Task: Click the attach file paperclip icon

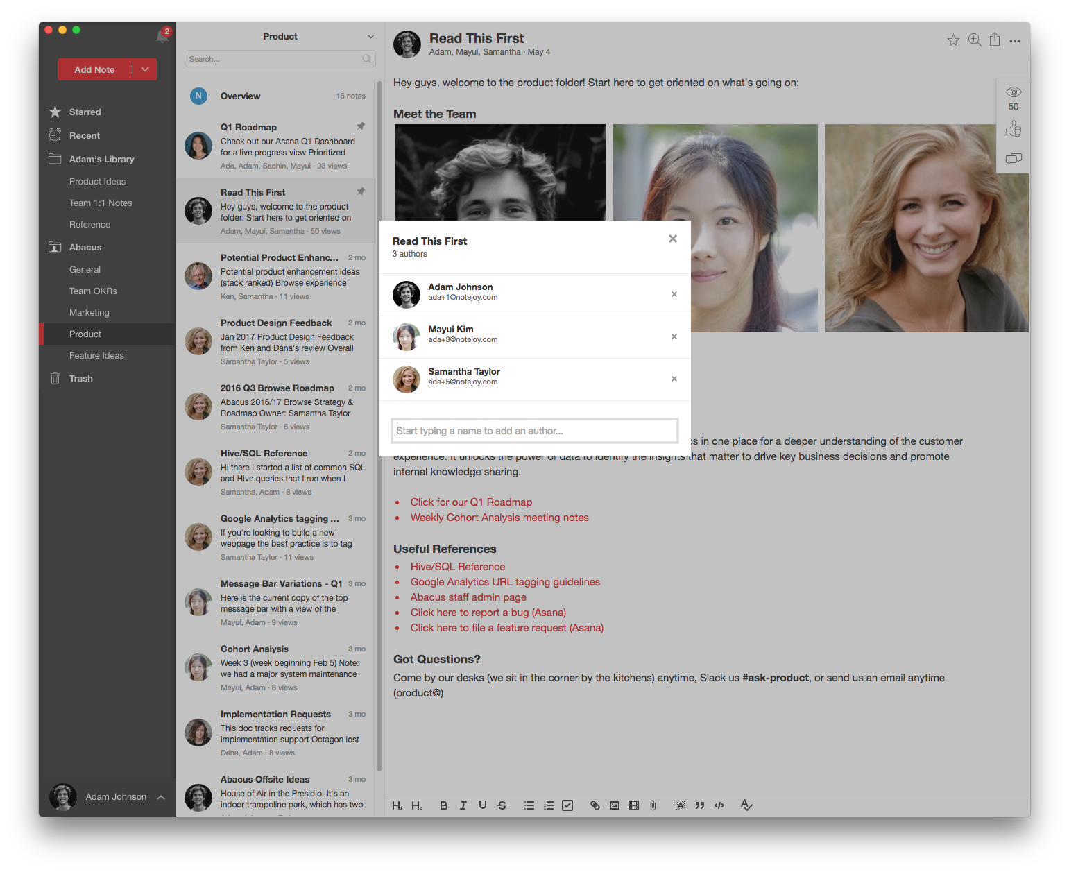Action: (653, 805)
